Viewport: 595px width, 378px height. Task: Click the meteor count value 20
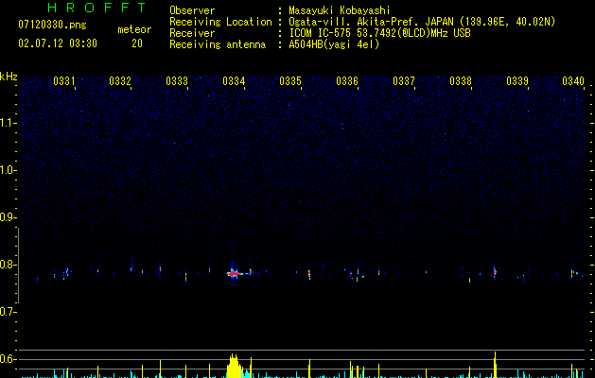point(137,43)
